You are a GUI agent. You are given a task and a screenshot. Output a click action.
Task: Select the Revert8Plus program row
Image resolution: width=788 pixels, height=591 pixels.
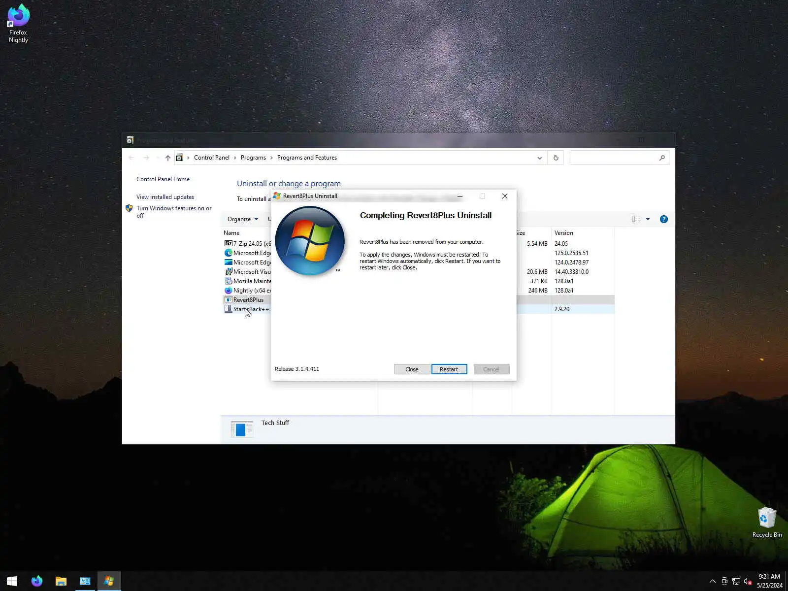pos(419,300)
